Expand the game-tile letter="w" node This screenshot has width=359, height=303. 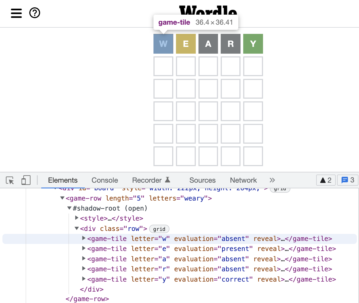click(x=84, y=238)
